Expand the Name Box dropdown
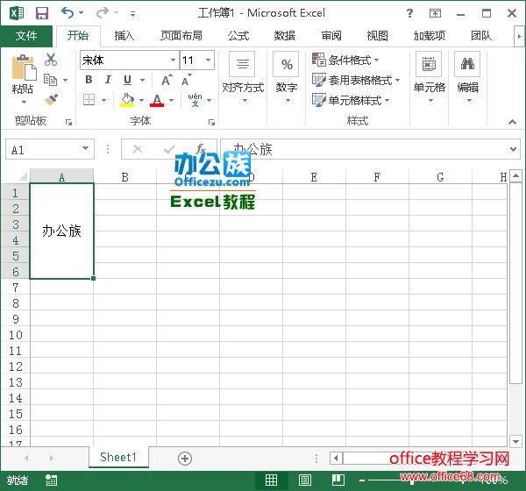This screenshot has height=491, width=526. [86, 148]
